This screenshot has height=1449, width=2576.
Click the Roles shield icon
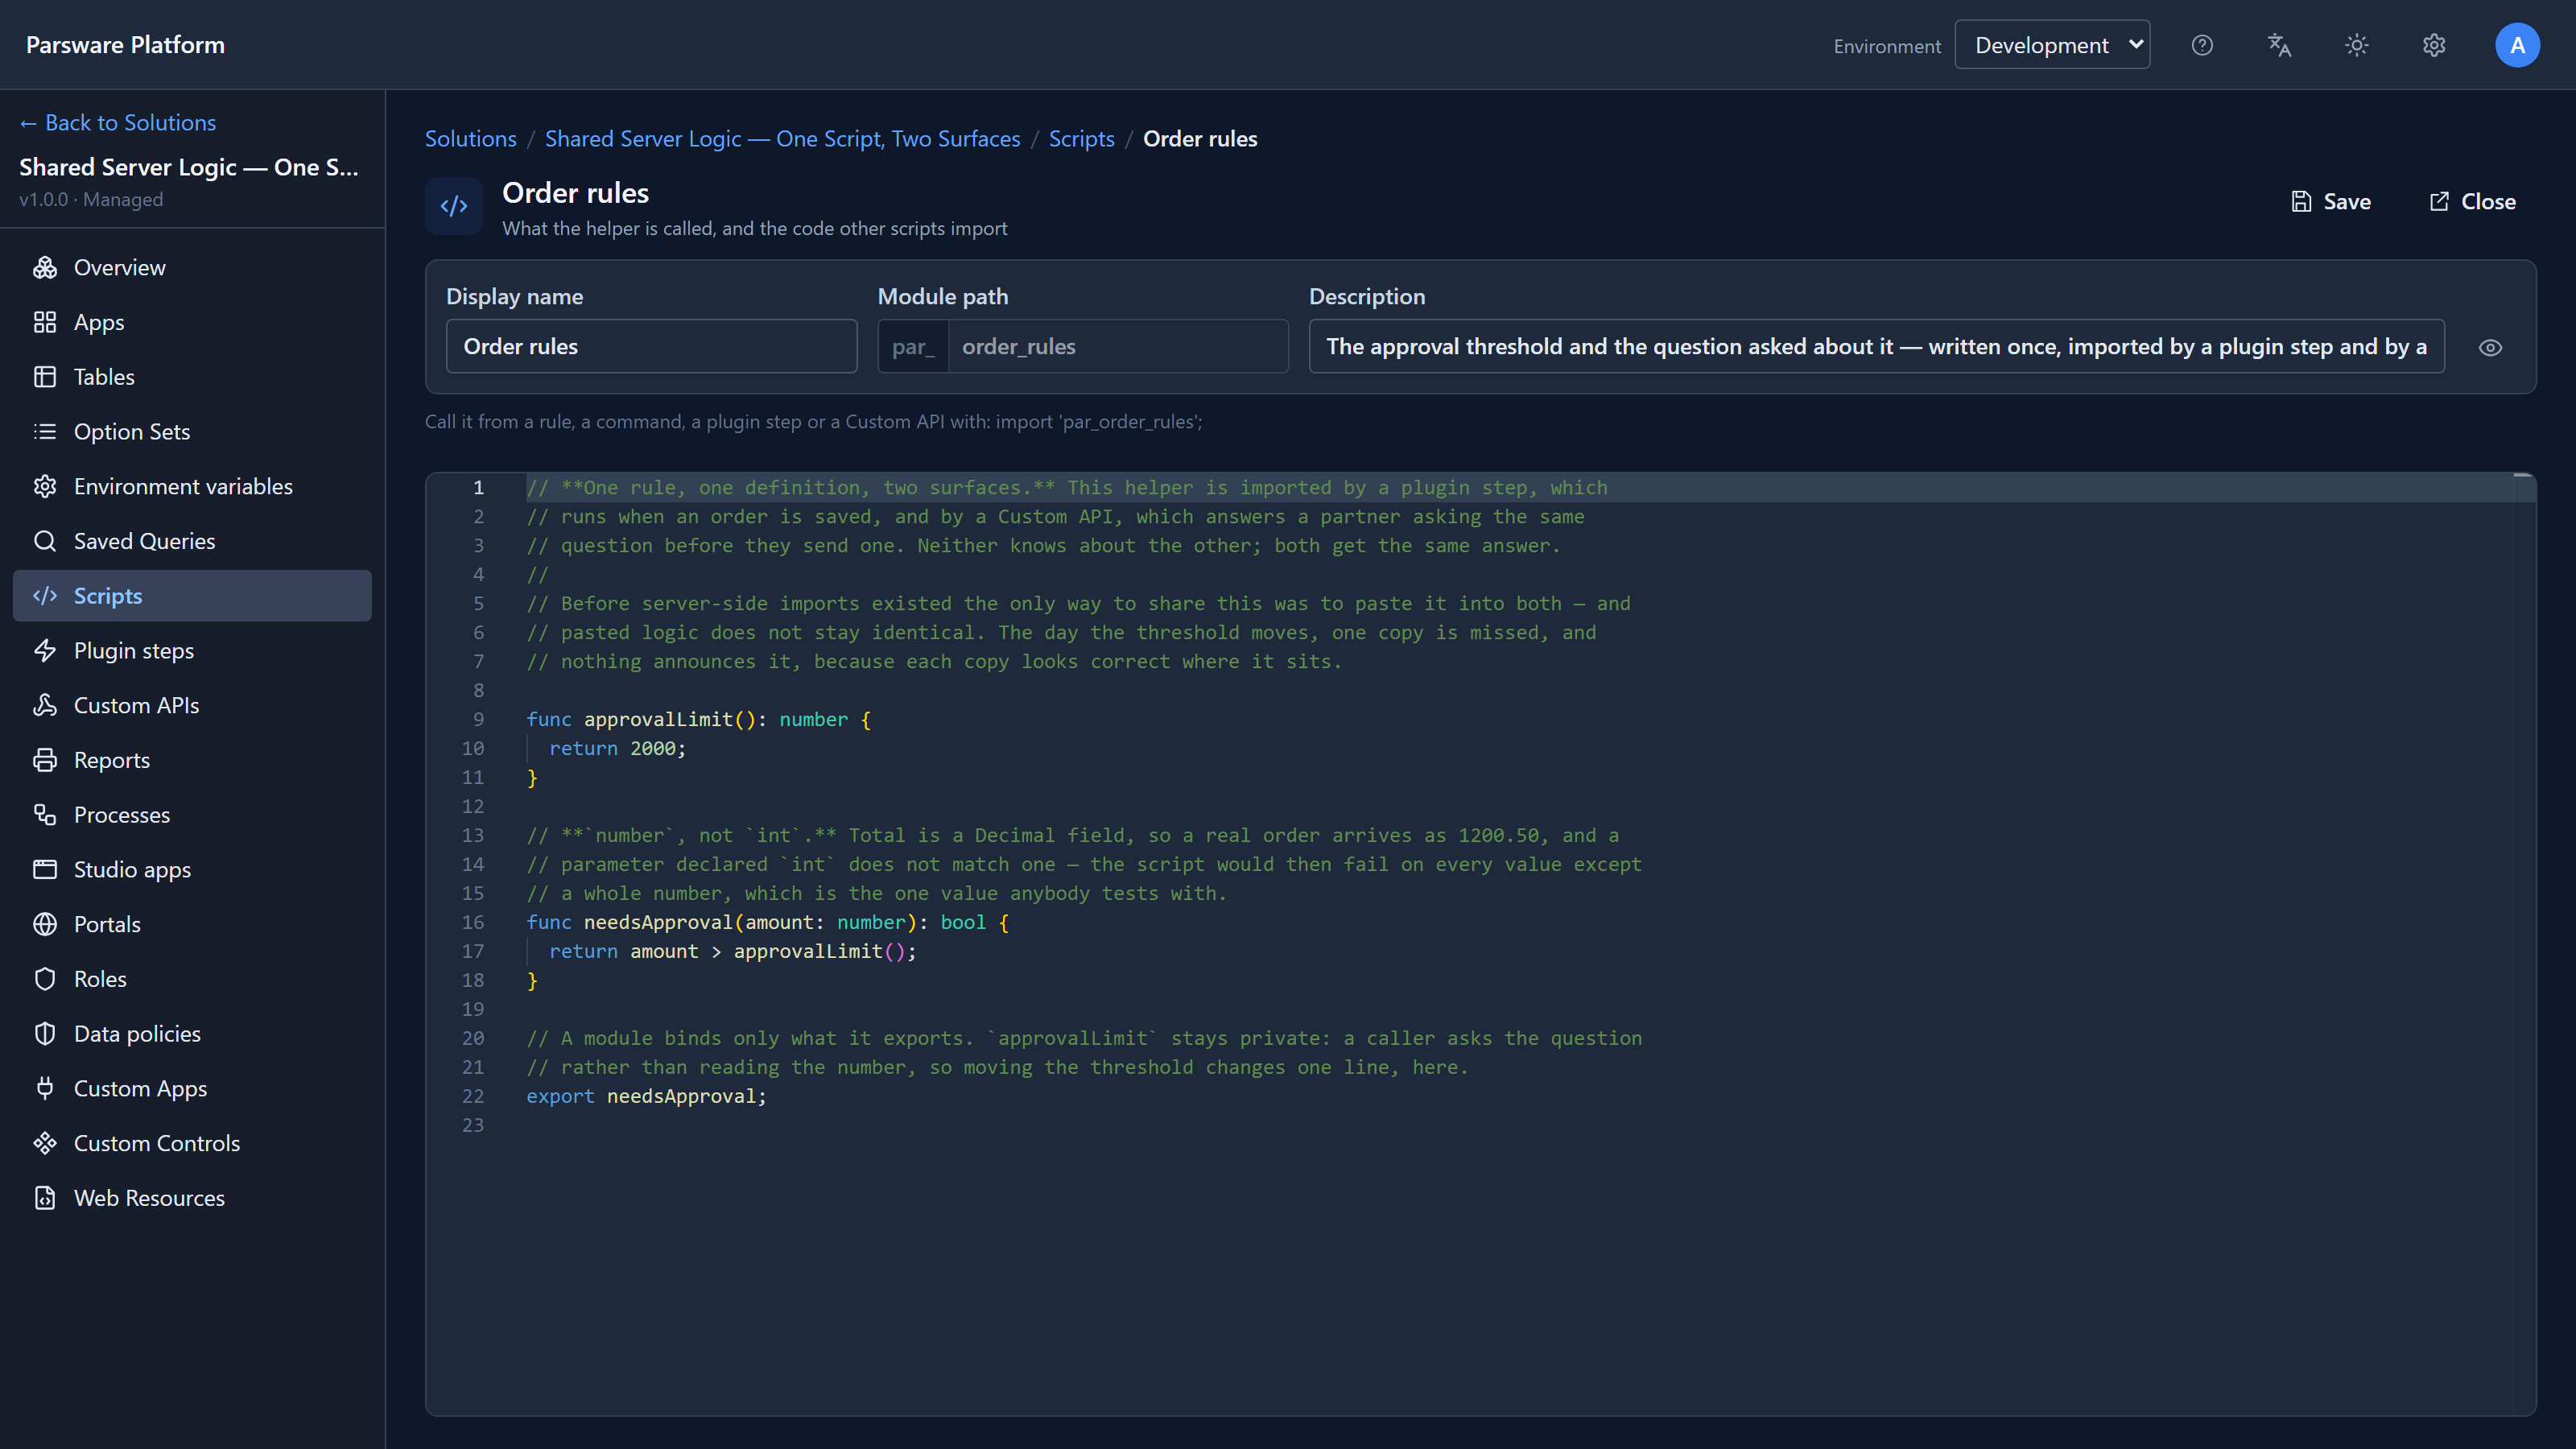(45, 979)
